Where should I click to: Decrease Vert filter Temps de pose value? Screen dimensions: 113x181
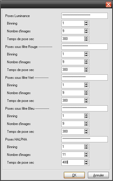click(x=86, y=102)
